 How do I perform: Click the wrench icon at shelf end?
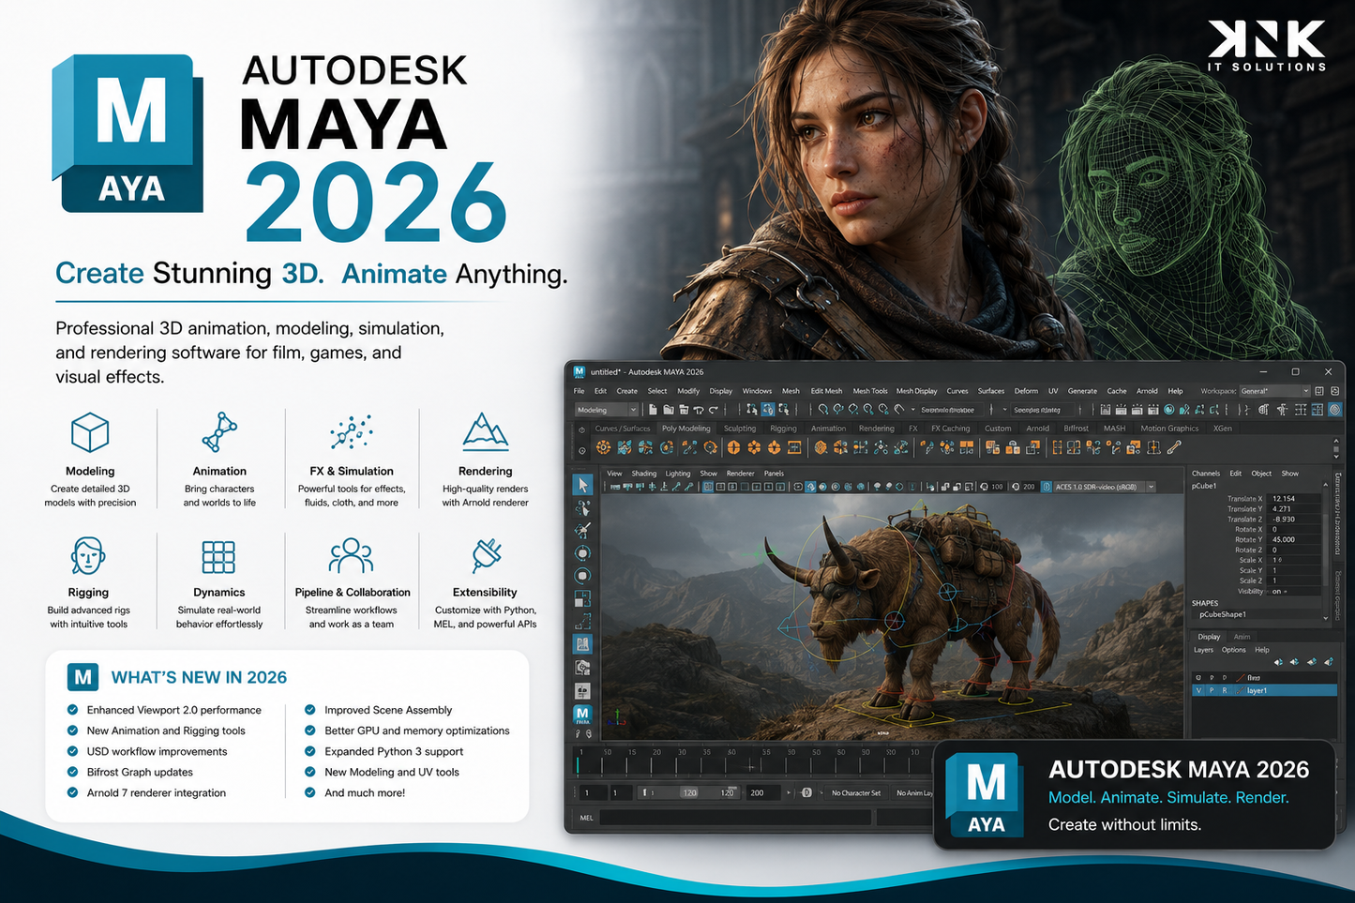click(x=1173, y=448)
